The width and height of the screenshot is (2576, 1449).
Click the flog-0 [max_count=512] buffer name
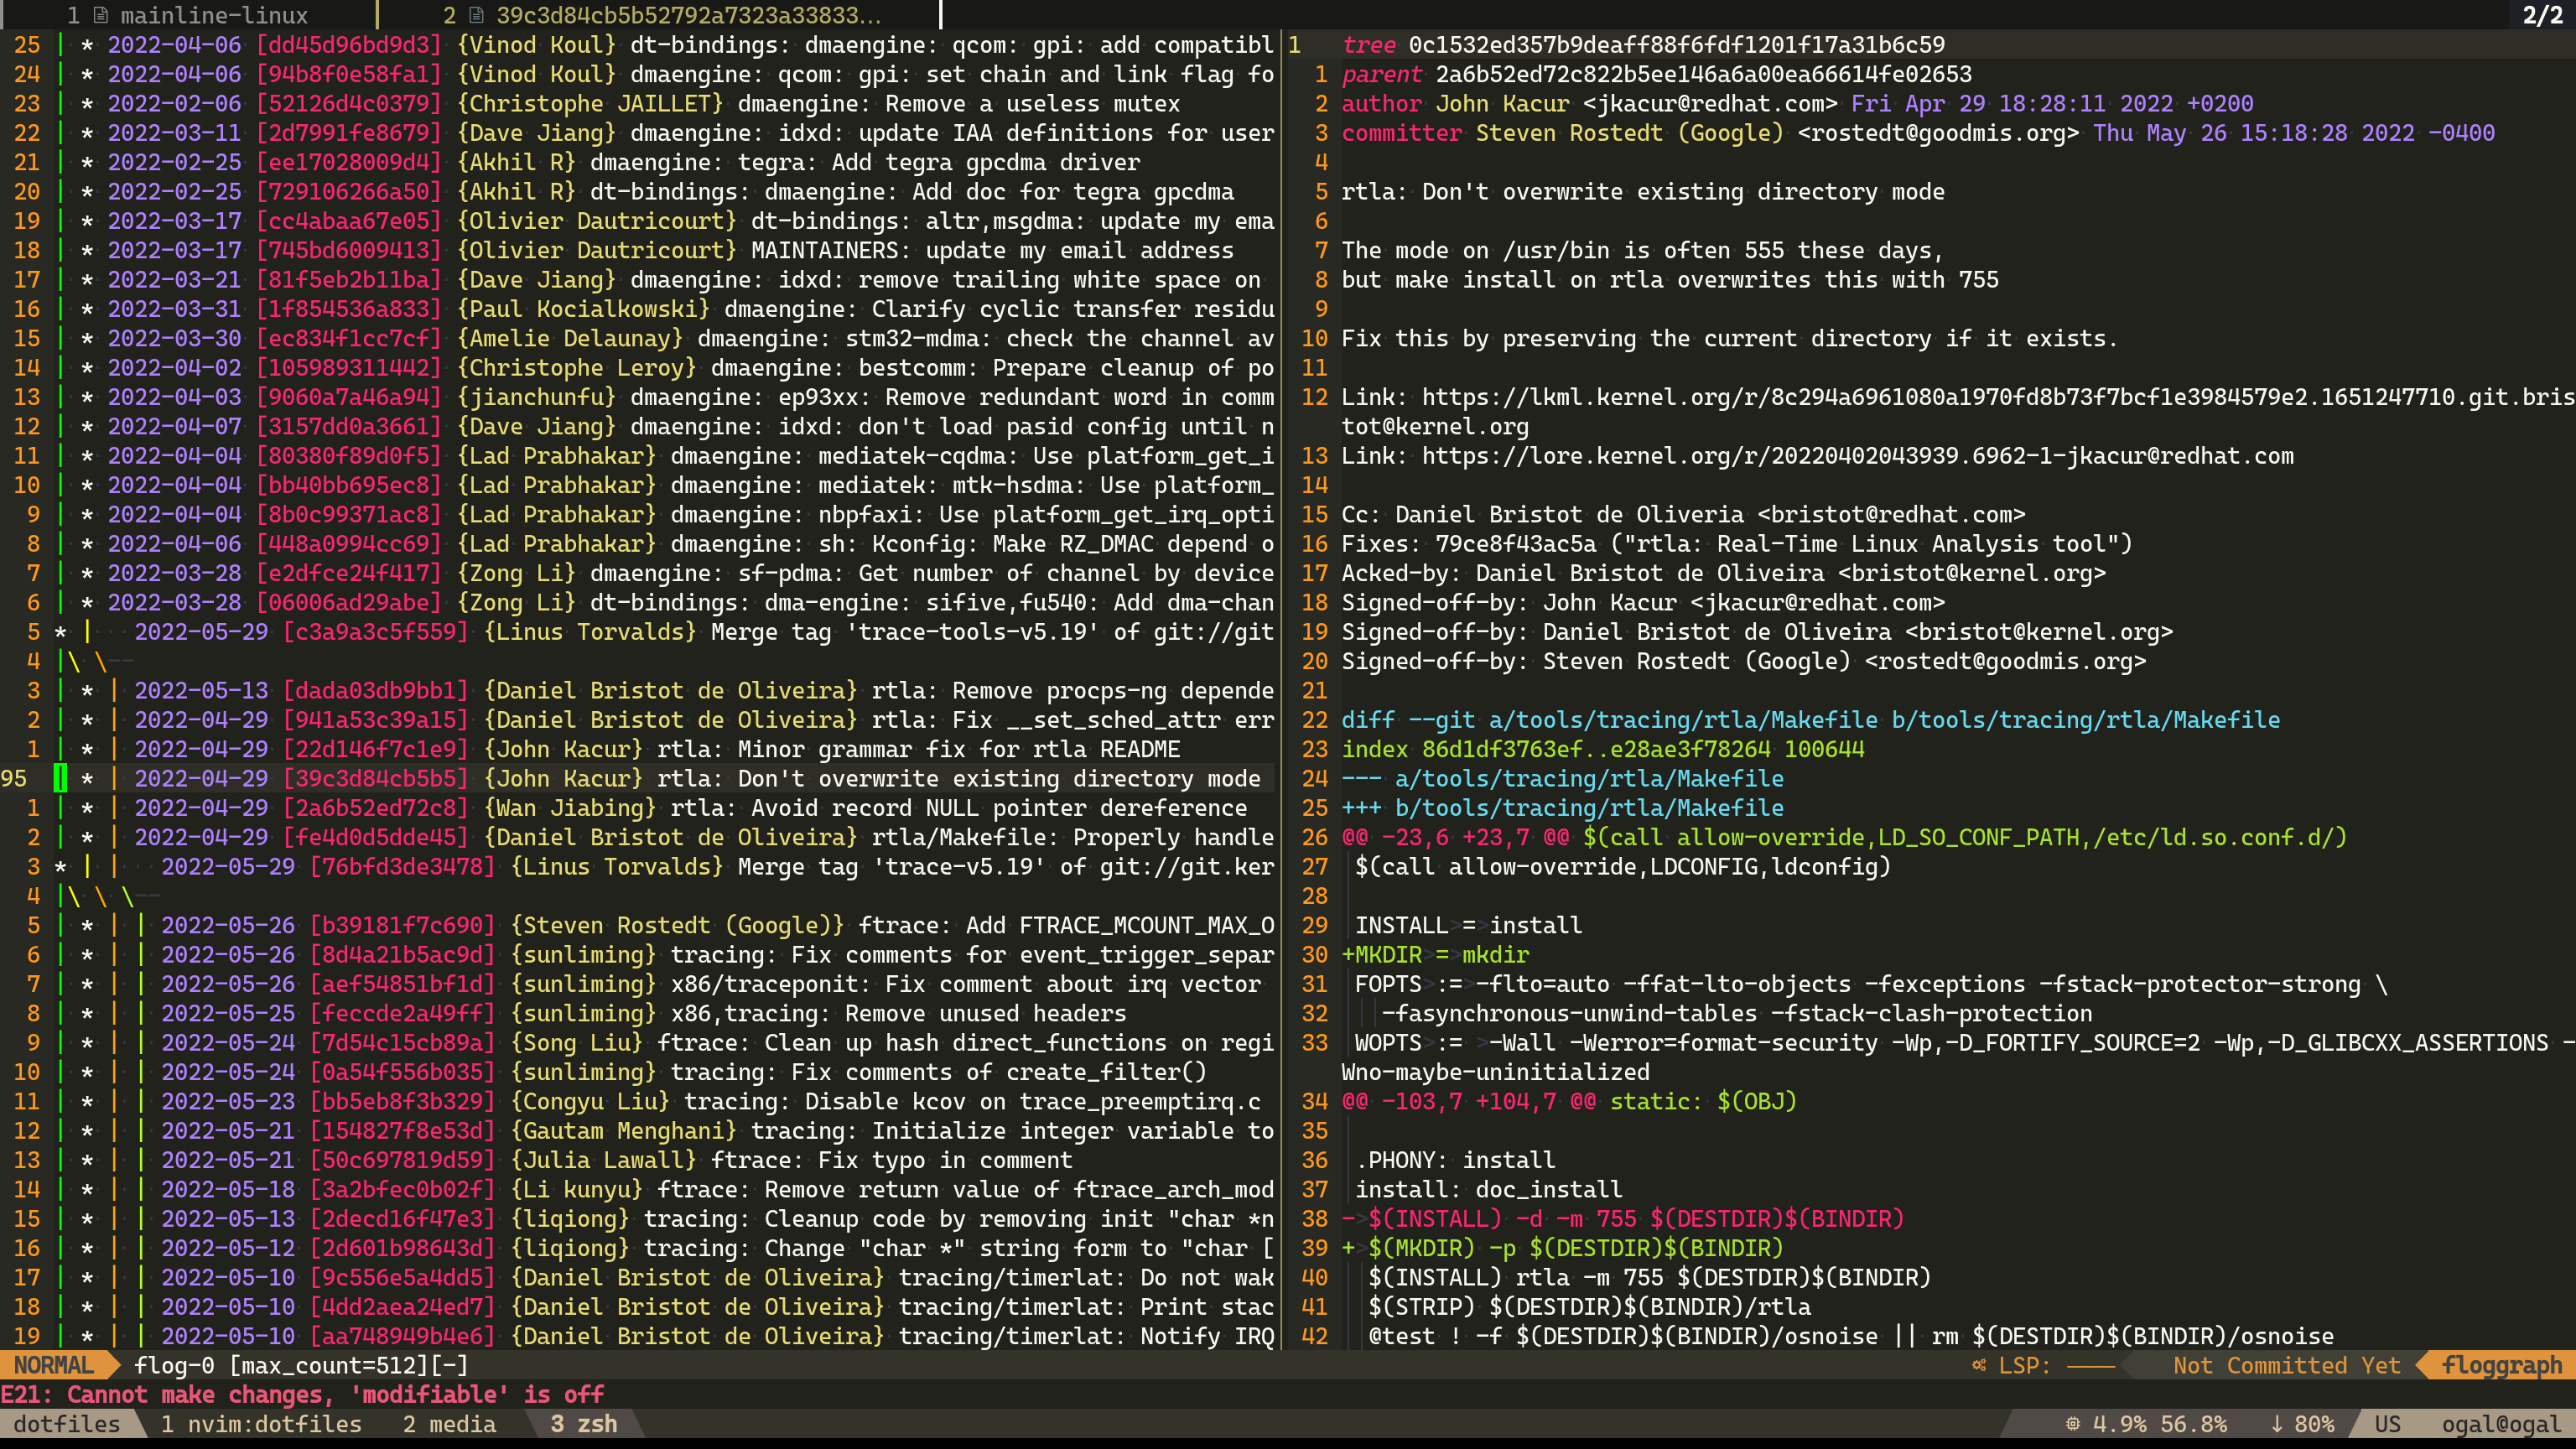click(x=300, y=1365)
